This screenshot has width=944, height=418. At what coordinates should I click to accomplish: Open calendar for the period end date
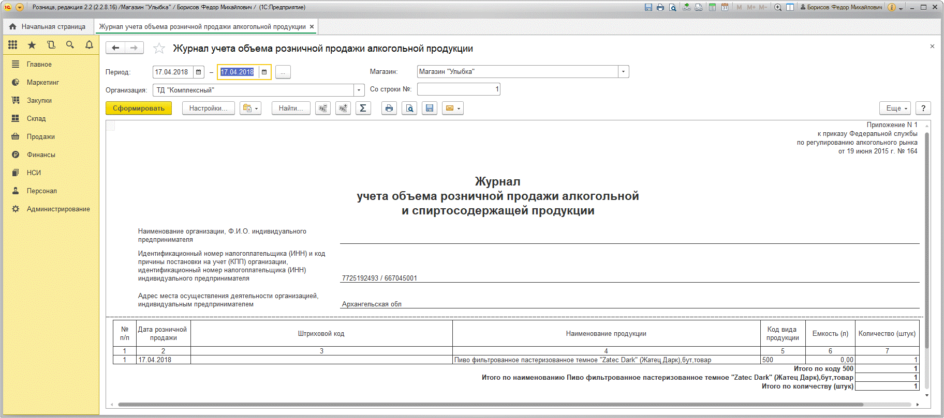point(264,72)
